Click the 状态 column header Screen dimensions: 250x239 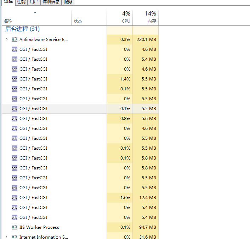78,21
